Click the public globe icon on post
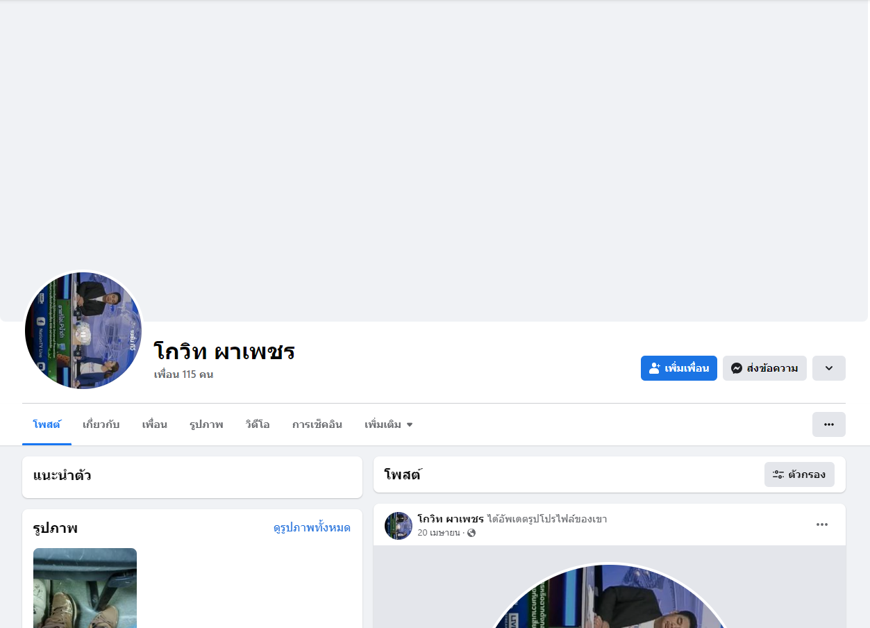The height and width of the screenshot is (628, 870). (471, 533)
